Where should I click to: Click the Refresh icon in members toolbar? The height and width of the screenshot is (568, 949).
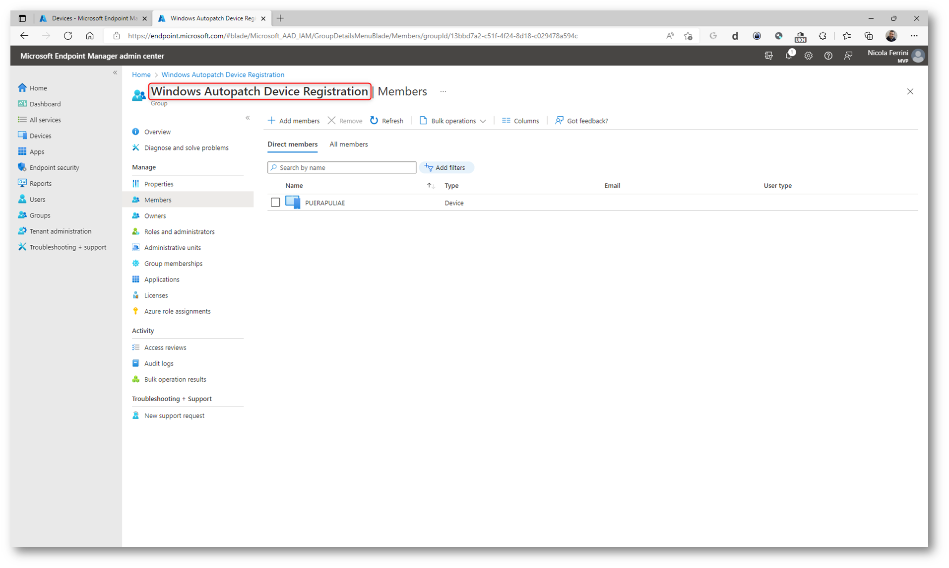tap(374, 121)
